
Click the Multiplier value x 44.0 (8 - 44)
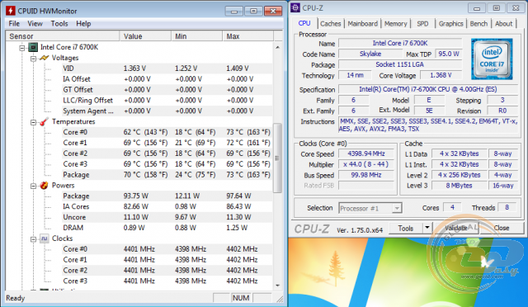[x=366, y=164]
